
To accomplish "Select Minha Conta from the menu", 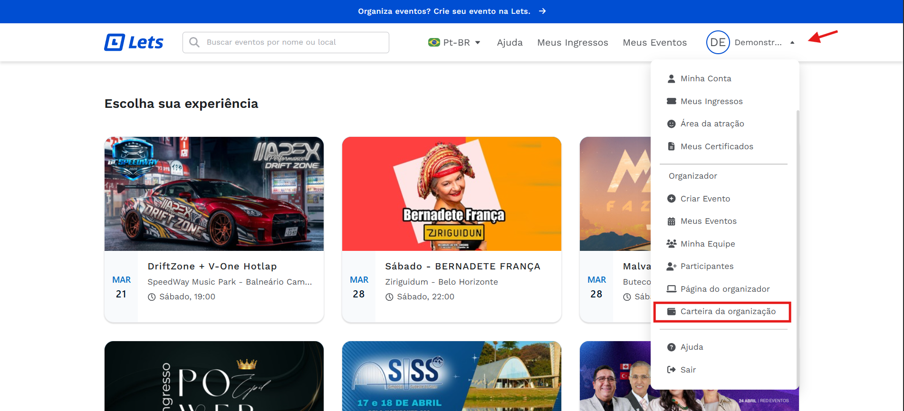I will [x=705, y=78].
